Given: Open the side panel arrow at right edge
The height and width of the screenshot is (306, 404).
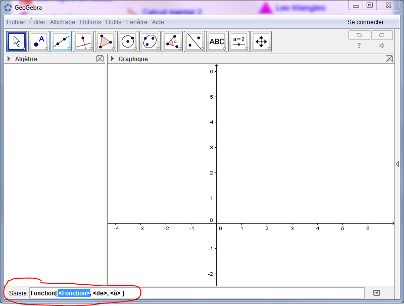Looking at the screenshot, I should pyautogui.click(x=397, y=164).
